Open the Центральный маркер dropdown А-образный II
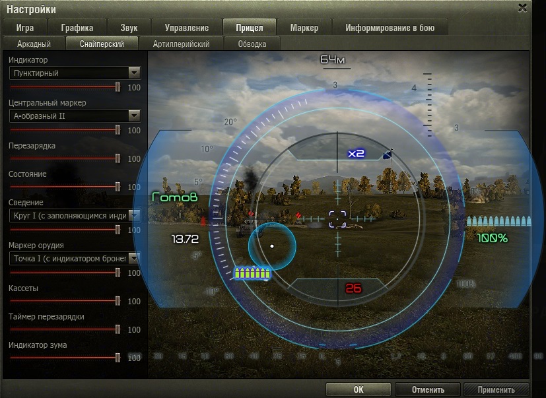 (75, 116)
